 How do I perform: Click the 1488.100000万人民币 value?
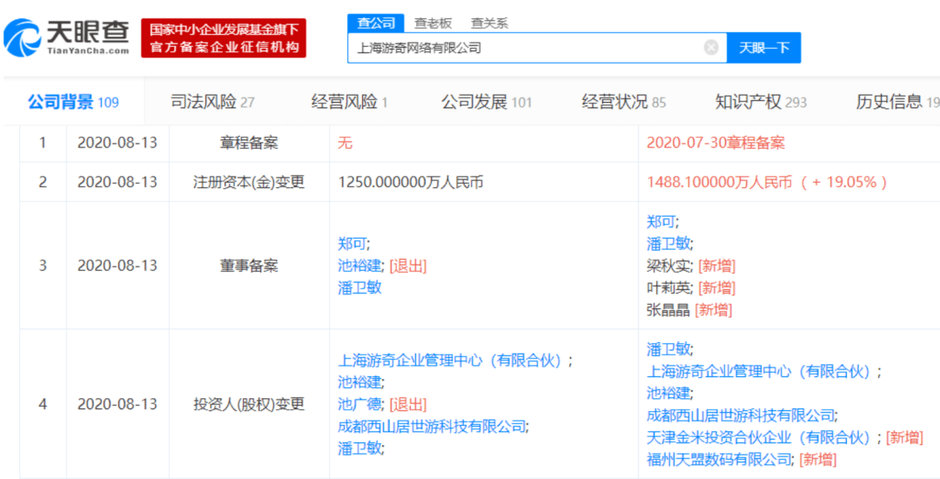[720, 182]
